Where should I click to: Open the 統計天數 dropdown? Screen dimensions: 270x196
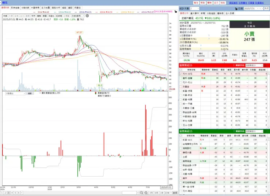coord(194,8)
